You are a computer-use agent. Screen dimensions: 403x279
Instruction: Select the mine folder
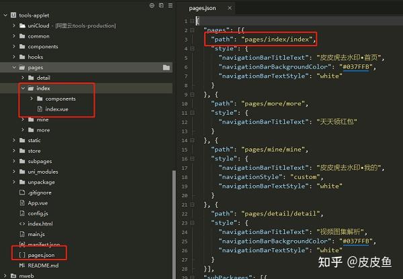(42, 119)
